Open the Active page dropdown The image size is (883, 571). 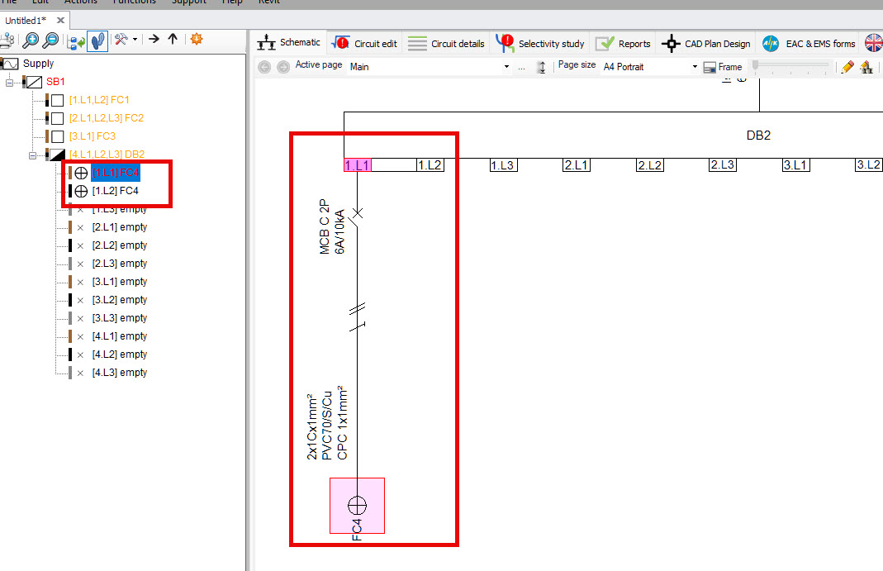coord(506,67)
